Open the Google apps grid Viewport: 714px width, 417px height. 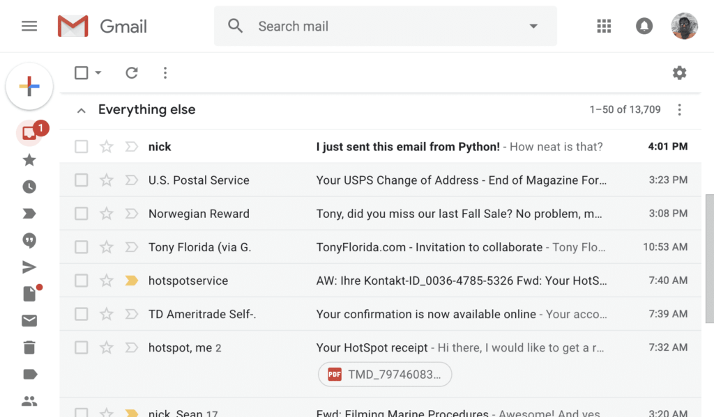[x=604, y=26]
